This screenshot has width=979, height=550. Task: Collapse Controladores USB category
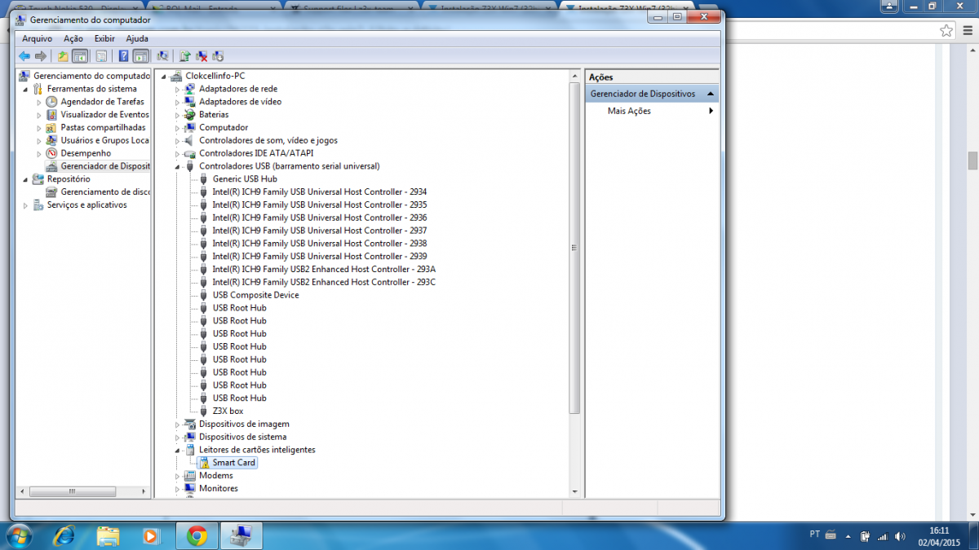(x=178, y=166)
